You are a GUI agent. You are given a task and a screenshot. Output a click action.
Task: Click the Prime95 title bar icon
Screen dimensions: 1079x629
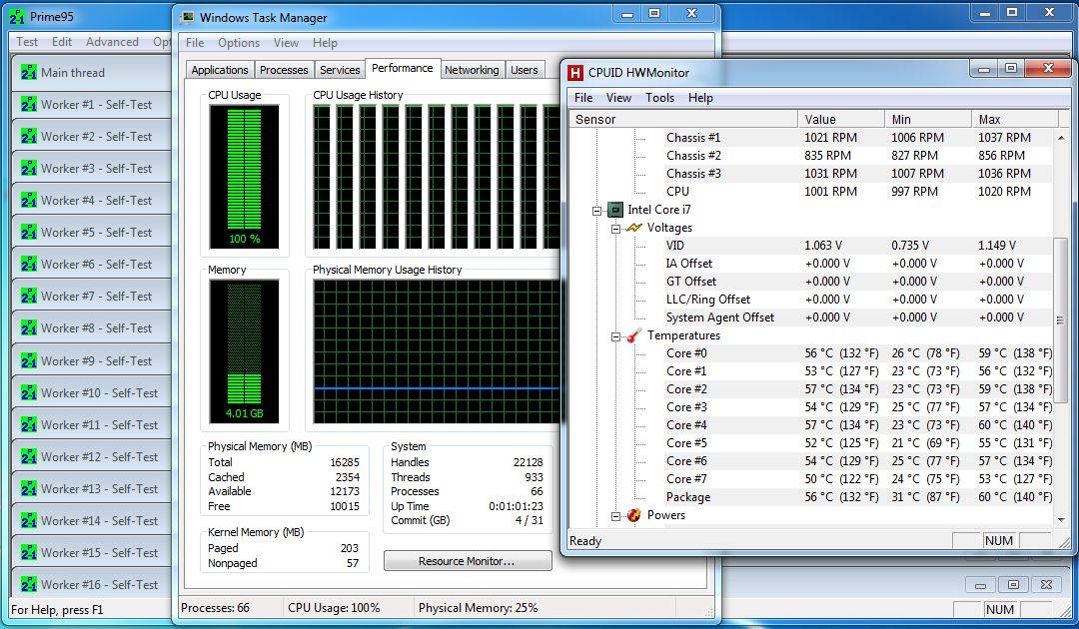pyautogui.click(x=17, y=17)
